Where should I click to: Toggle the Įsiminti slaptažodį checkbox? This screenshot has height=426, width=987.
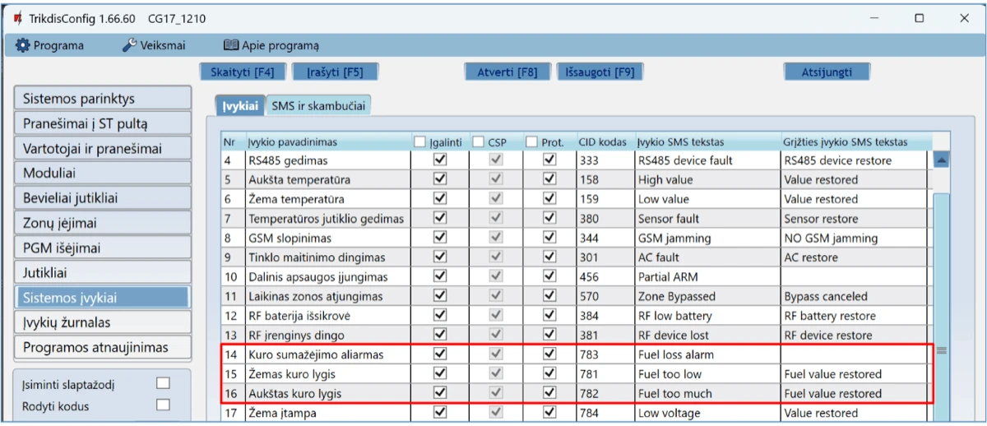coord(163,383)
